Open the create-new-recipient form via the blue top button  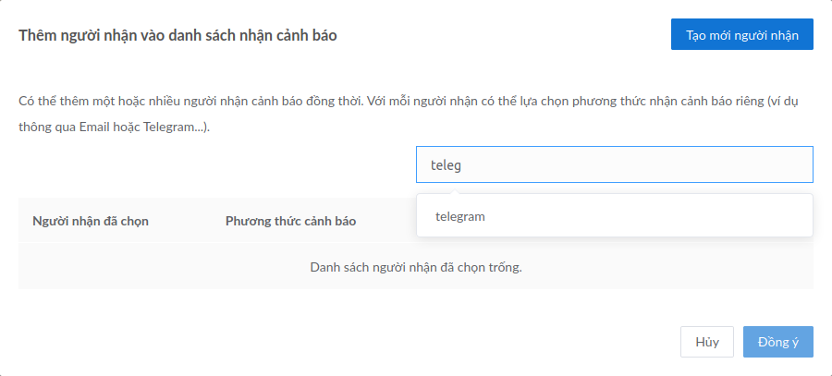tap(741, 34)
